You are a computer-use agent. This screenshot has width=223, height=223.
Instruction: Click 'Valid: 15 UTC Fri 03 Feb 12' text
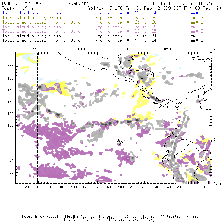tap(124, 8)
